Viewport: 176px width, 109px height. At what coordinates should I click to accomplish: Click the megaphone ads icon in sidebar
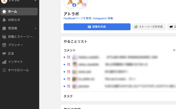click(x=4, y=53)
